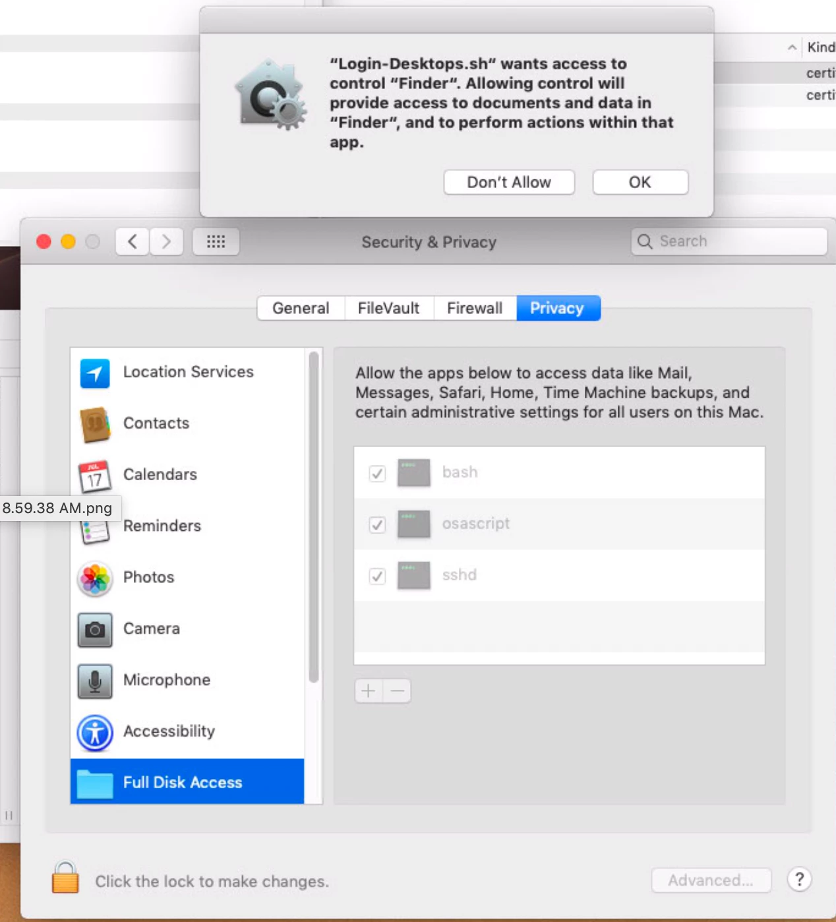This screenshot has width=836, height=922.
Task: Click the magnifier icon in Search field
Action: [x=645, y=241]
